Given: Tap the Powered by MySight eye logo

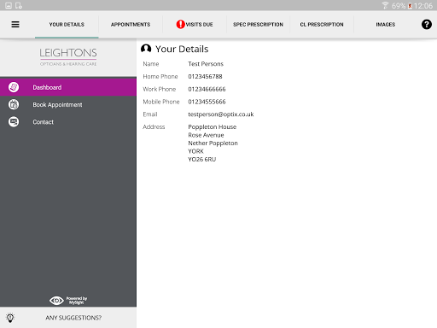Looking at the screenshot, I should 68,300.
